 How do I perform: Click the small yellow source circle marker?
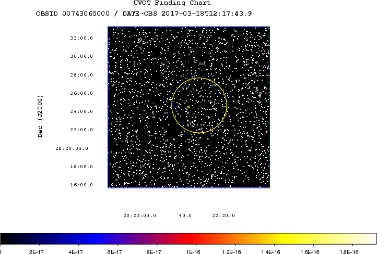(x=188, y=107)
